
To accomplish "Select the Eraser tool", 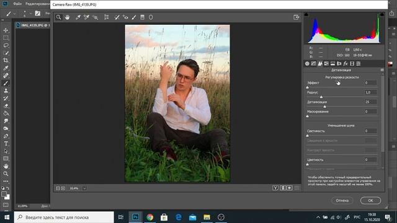I will point(6,106).
